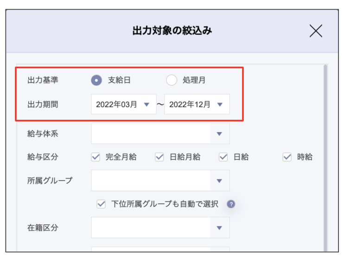Uncheck the 完全月給 checkbox
Image resolution: width=344 pixels, height=256 pixels.
click(96, 157)
